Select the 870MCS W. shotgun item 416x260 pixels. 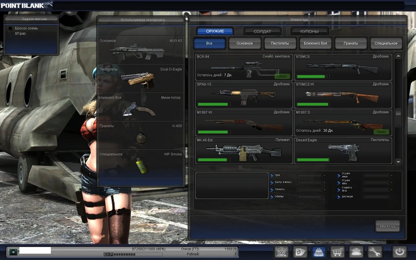click(x=343, y=95)
